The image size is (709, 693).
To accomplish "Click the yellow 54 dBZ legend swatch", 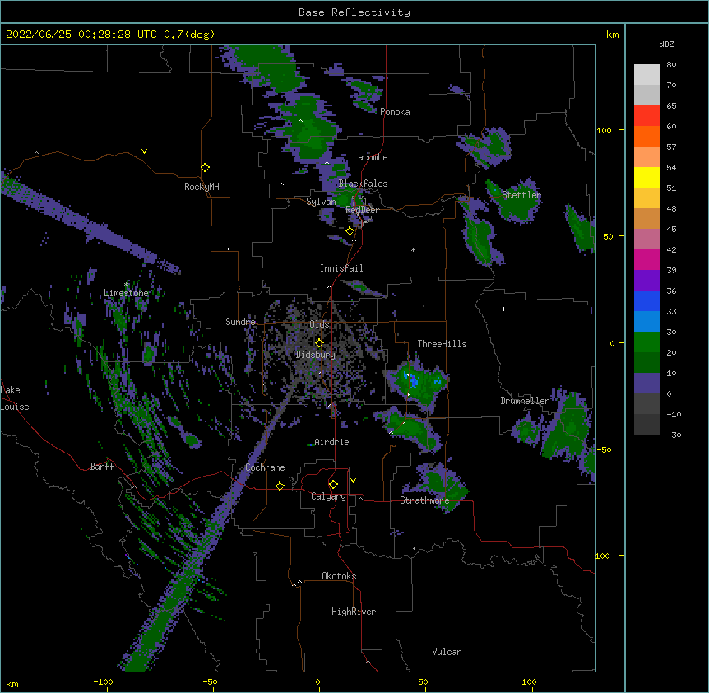I will tap(646, 177).
